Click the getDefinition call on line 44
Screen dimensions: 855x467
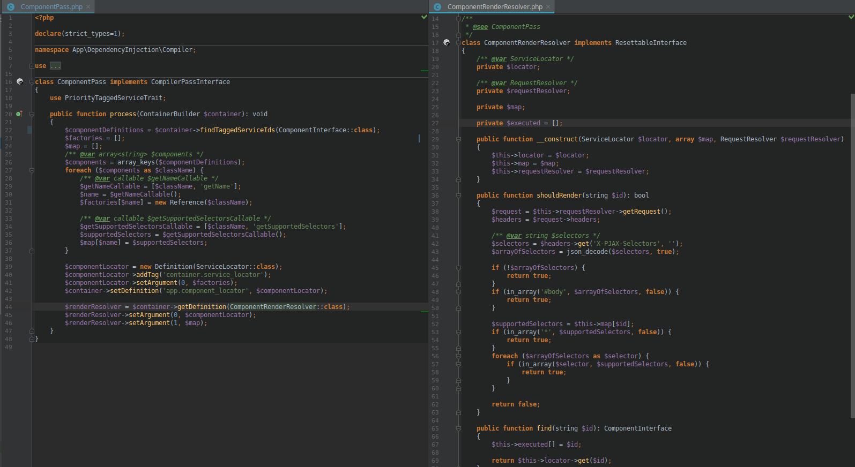click(202, 307)
